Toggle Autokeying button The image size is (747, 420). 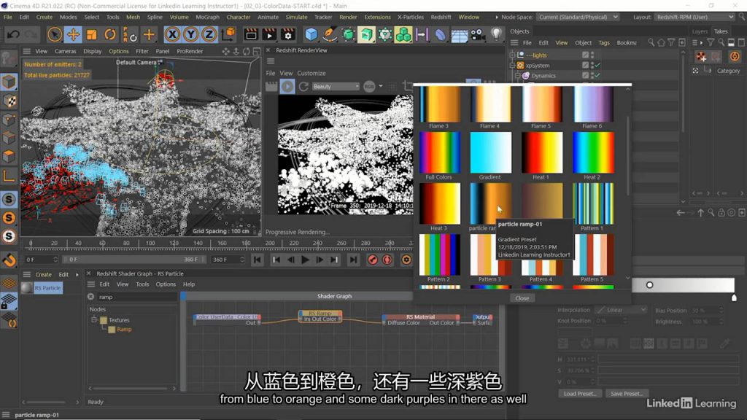pos(387,260)
